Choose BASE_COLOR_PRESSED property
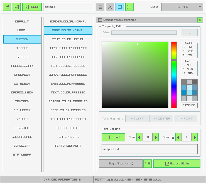 68,84
